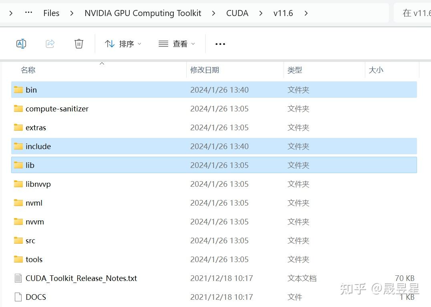Select the NVIDIA GPU Computing Toolkit breadcrumb
This screenshot has width=431, height=307.
coord(143,13)
